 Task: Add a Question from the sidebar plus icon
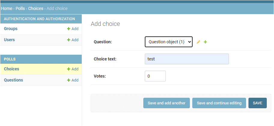[69, 80]
